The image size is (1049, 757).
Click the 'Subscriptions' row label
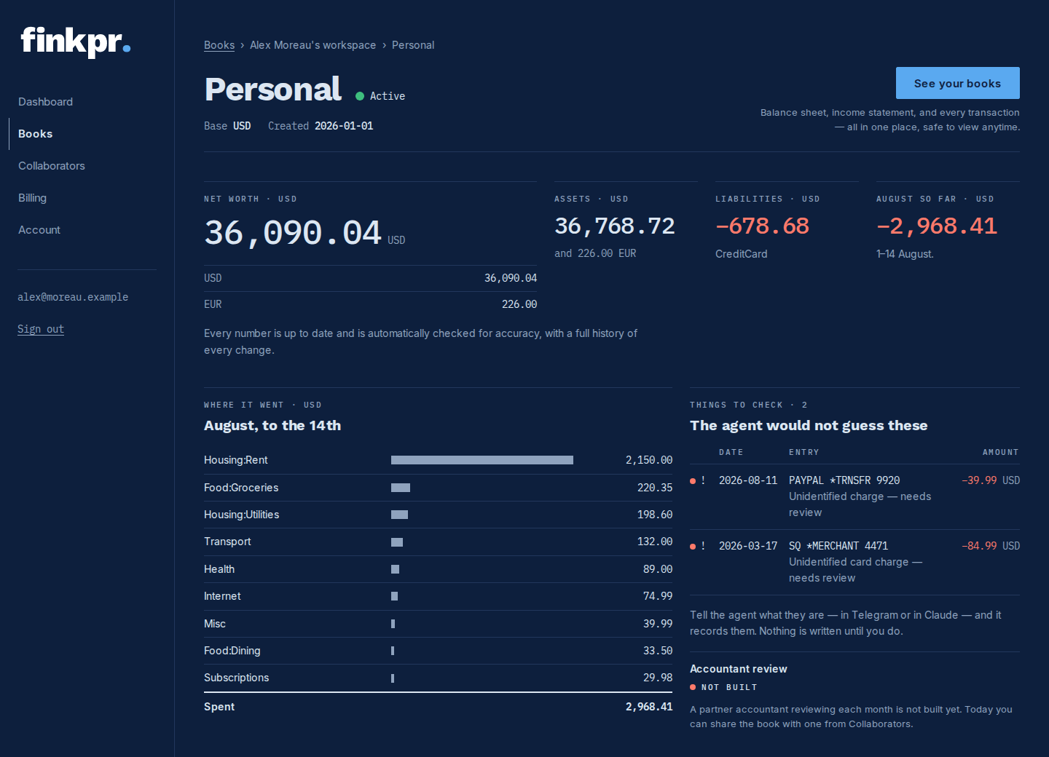point(237,678)
